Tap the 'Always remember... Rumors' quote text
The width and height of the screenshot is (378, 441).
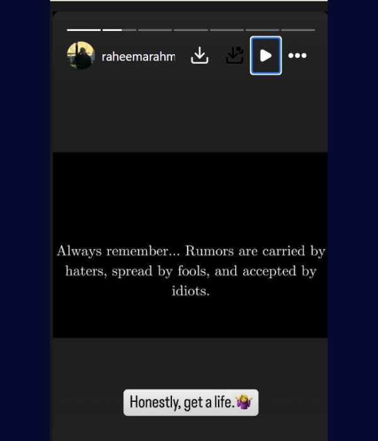[x=191, y=270]
